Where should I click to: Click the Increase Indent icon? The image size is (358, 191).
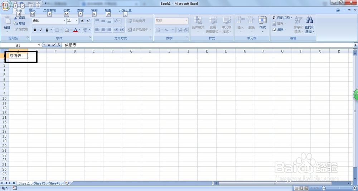(x=122, y=29)
